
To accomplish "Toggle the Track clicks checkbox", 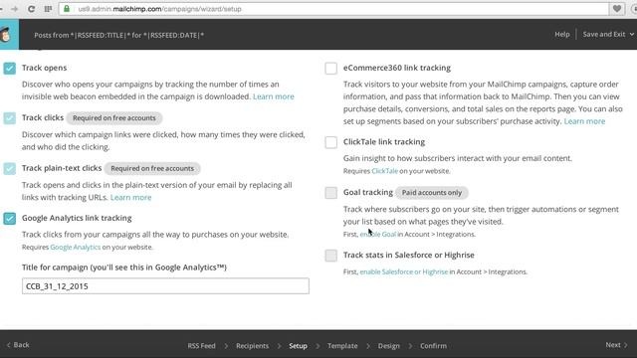I will 10,118.
